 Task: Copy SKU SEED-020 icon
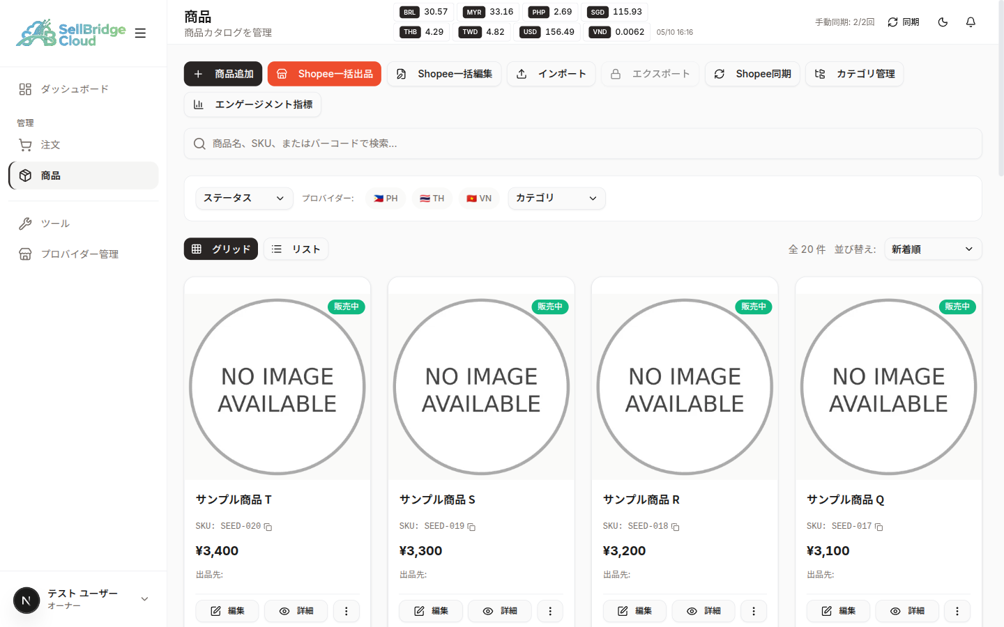point(268,527)
